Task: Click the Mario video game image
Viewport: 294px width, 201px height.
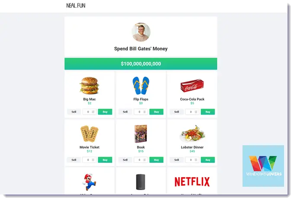Action: pyautogui.click(x=89, y=182)
